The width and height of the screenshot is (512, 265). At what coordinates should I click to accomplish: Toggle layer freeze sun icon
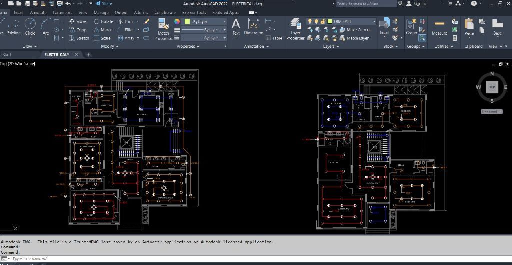click(x=316, y=21)
